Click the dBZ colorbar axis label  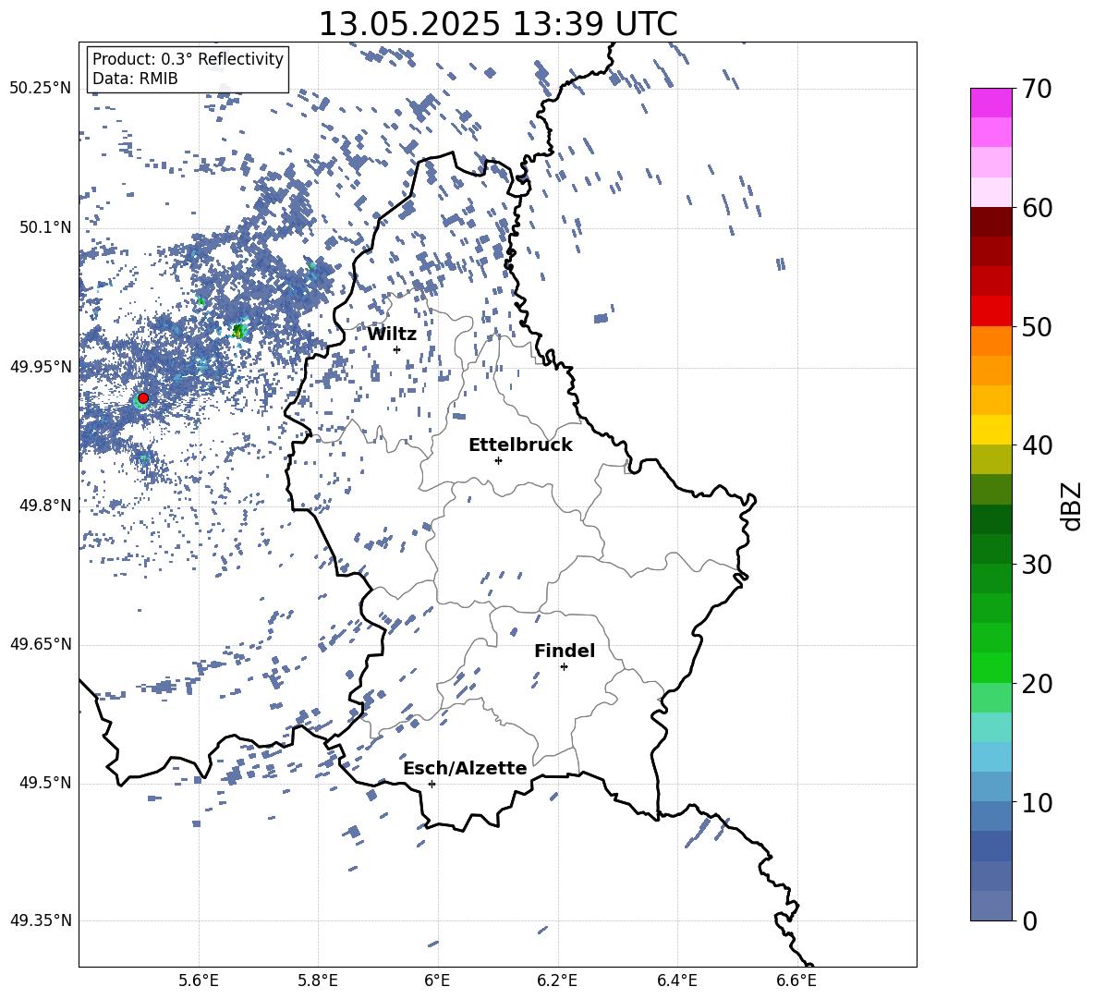pos(1071,506)
